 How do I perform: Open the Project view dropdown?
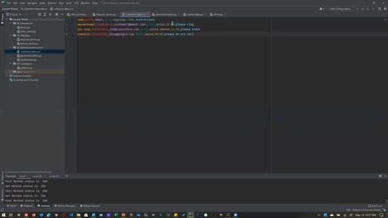pos(14,15)
